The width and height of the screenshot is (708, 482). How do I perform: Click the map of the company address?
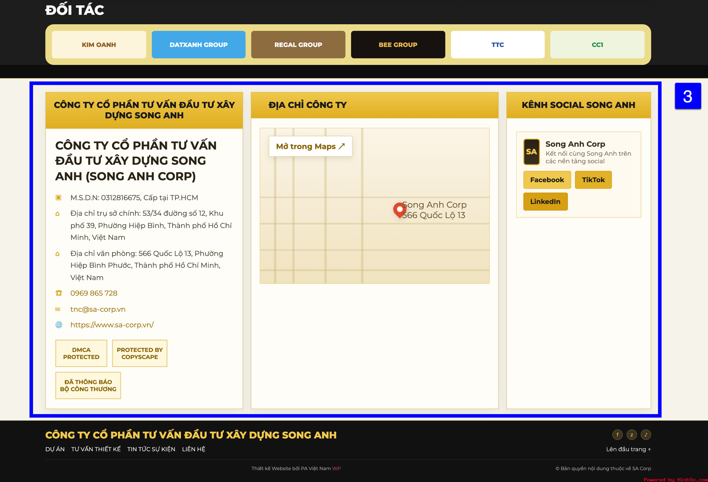pyautogui.click(x=375, y=206)
